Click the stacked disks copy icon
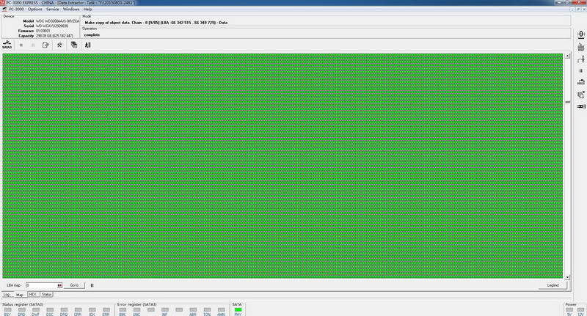This screenshot has width=587, height=316. pyautogui.click(x=74, y=45)
